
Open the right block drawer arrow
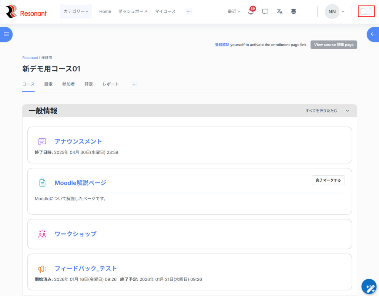coord(373,34)
